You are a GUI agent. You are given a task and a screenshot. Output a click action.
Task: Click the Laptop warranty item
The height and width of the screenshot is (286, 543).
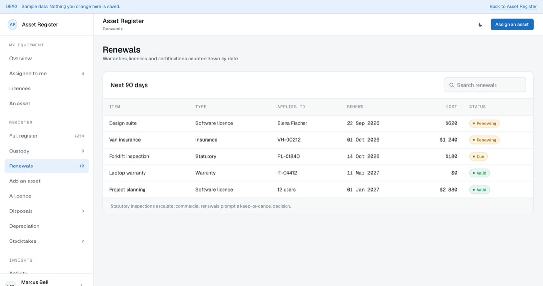(127, 173)
